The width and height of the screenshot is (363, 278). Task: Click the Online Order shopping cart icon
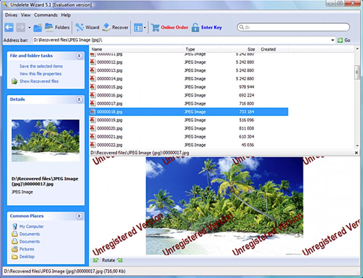pos(155,27)
